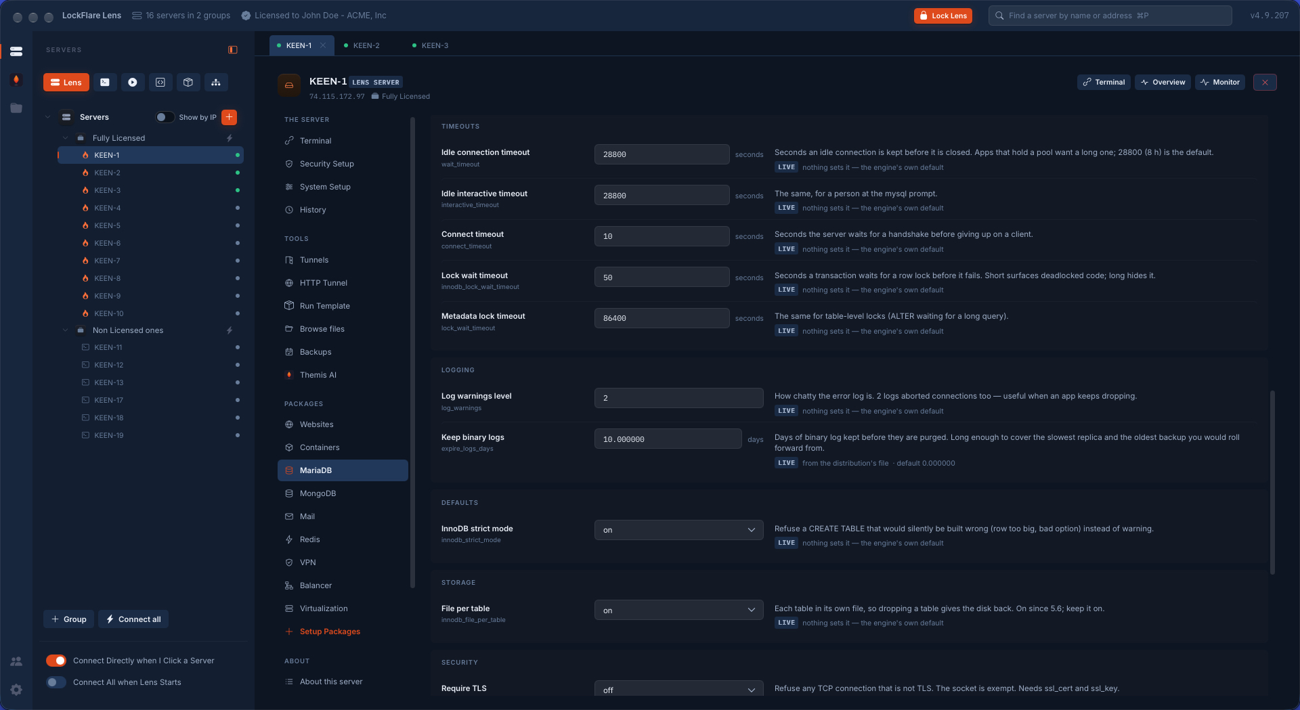
Task: Open users icon in left rail
Action: (x=16, y=661)
